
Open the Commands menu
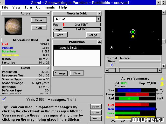(45, 7)
